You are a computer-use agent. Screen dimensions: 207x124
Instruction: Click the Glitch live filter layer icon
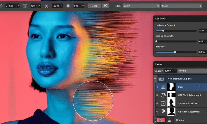point(163,87)
